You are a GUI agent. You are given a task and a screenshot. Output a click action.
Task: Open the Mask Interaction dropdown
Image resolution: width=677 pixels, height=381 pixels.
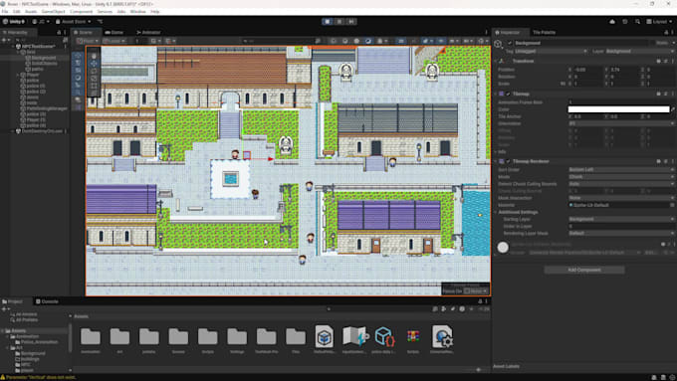[x=621, y=198]
